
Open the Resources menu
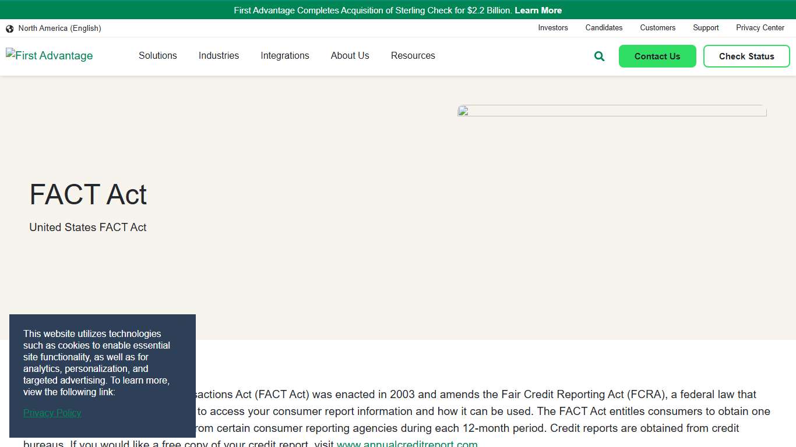pos(413,56)
